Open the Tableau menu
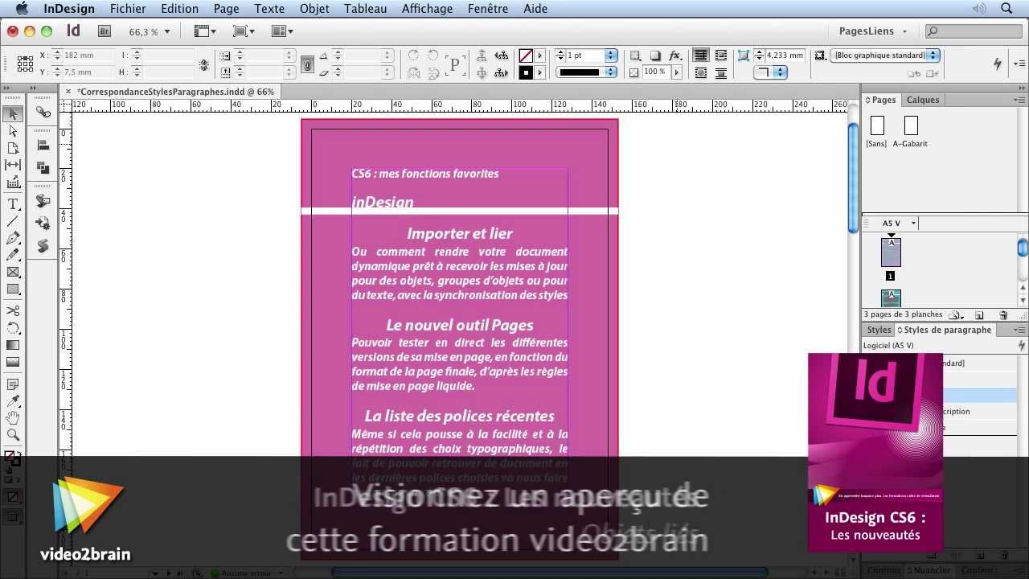The width and height of the screenshot is (1029, 579). click(x=365, y=9)
